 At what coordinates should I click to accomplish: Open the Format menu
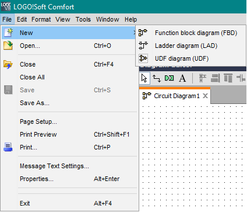click(41, 19)
